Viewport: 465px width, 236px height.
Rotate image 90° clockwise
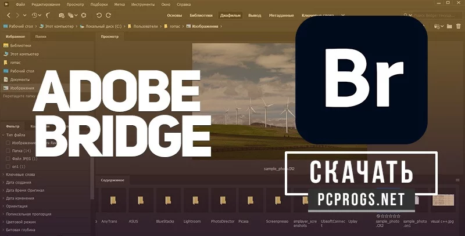tap(109, 16)
